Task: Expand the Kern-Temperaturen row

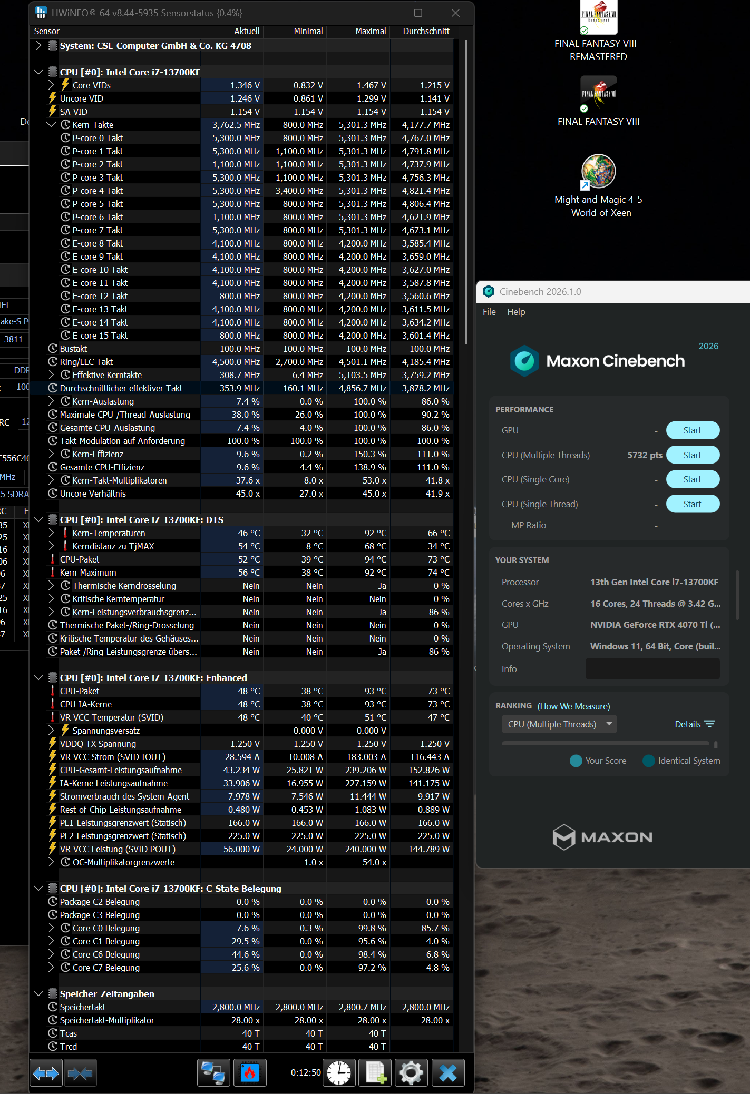Action: pyautogui.click(x=51, y=533)
